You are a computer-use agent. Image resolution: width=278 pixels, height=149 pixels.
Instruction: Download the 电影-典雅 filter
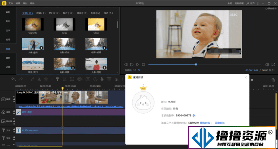(x=73, y=68)
